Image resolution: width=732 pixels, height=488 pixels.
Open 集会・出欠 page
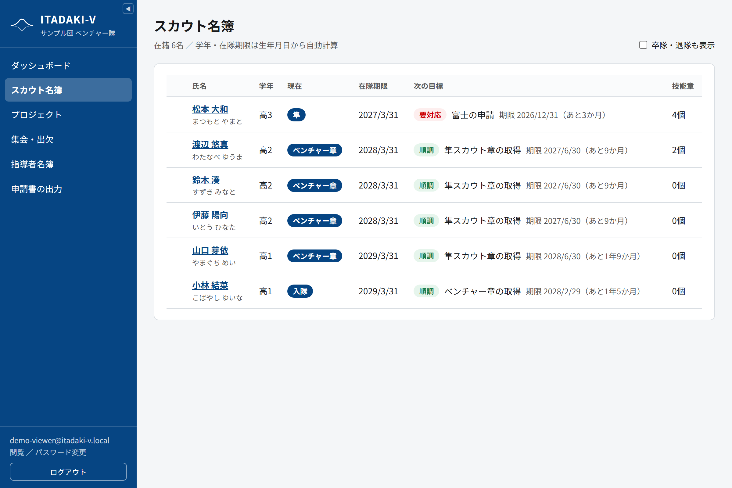(x=68, y=139)
